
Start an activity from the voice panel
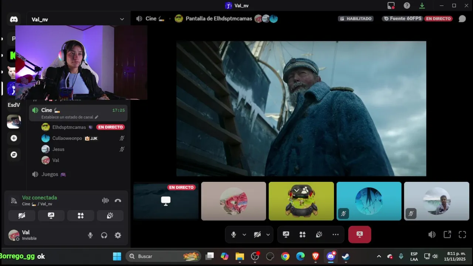(x=81, y=216)
